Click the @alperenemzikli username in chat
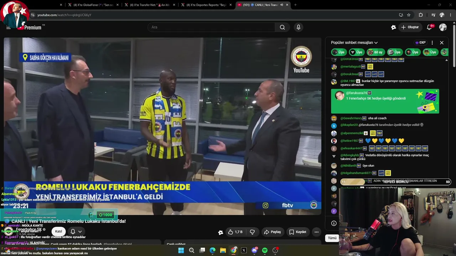This screenshot has width=456, height=256. coord(352,133)
